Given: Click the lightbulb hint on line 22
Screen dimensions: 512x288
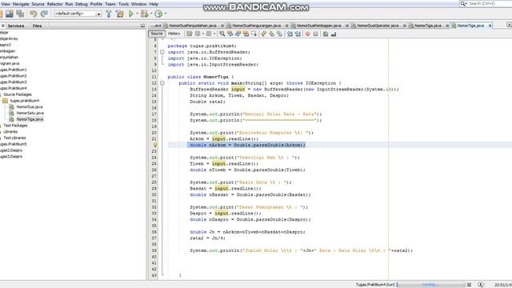Looking at the screenshot, I should [x=155, y=145].
